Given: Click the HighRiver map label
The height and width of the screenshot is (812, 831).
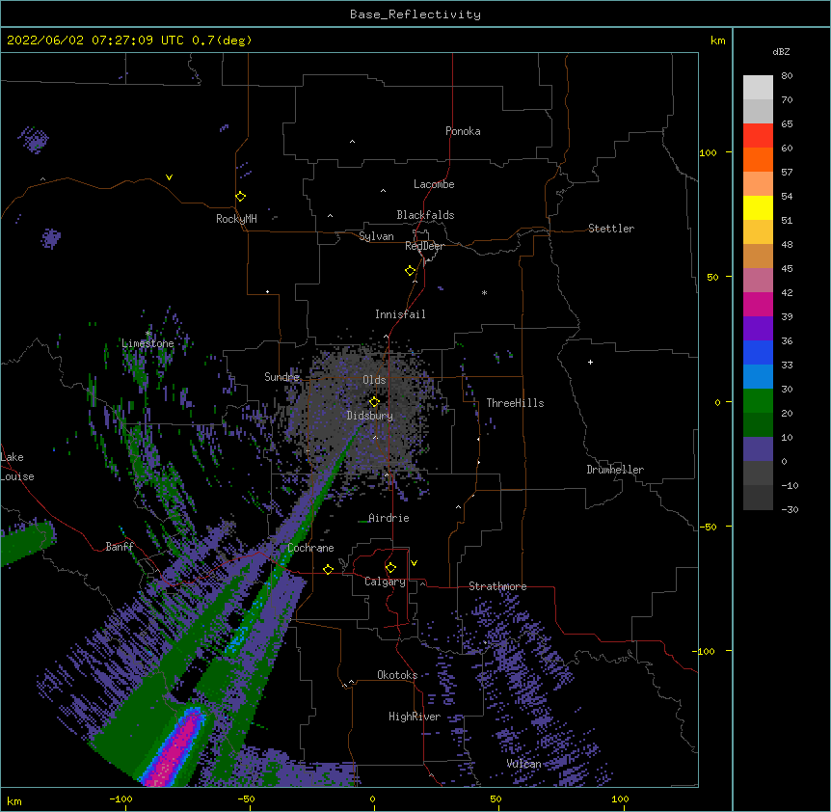Looking at the screenshot, I should tap(415, 717).
